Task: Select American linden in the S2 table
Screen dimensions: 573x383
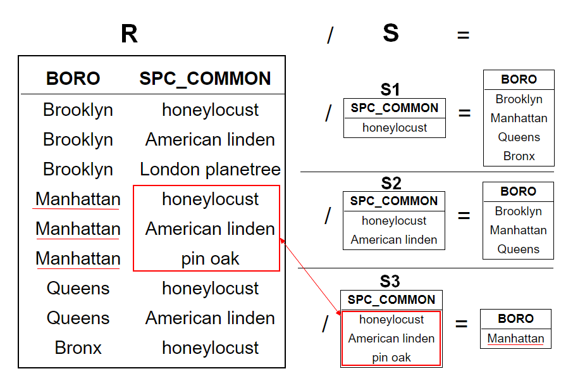Action: [394, 240]
